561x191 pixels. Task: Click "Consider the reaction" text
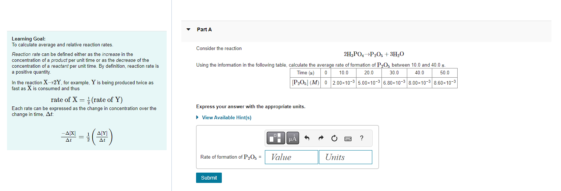click(219, 49)
